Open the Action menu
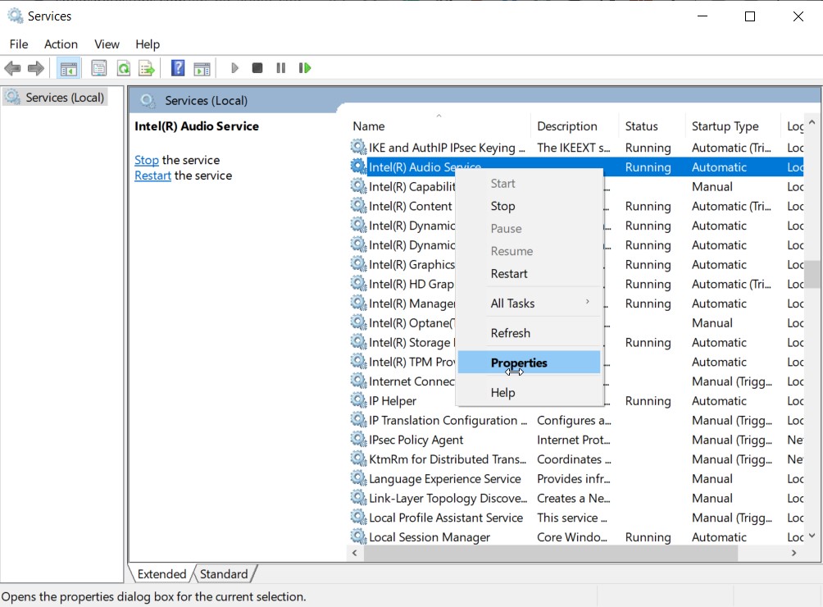Screen dimensions: 823x607 pyautogui.click(x=61, y=44)
